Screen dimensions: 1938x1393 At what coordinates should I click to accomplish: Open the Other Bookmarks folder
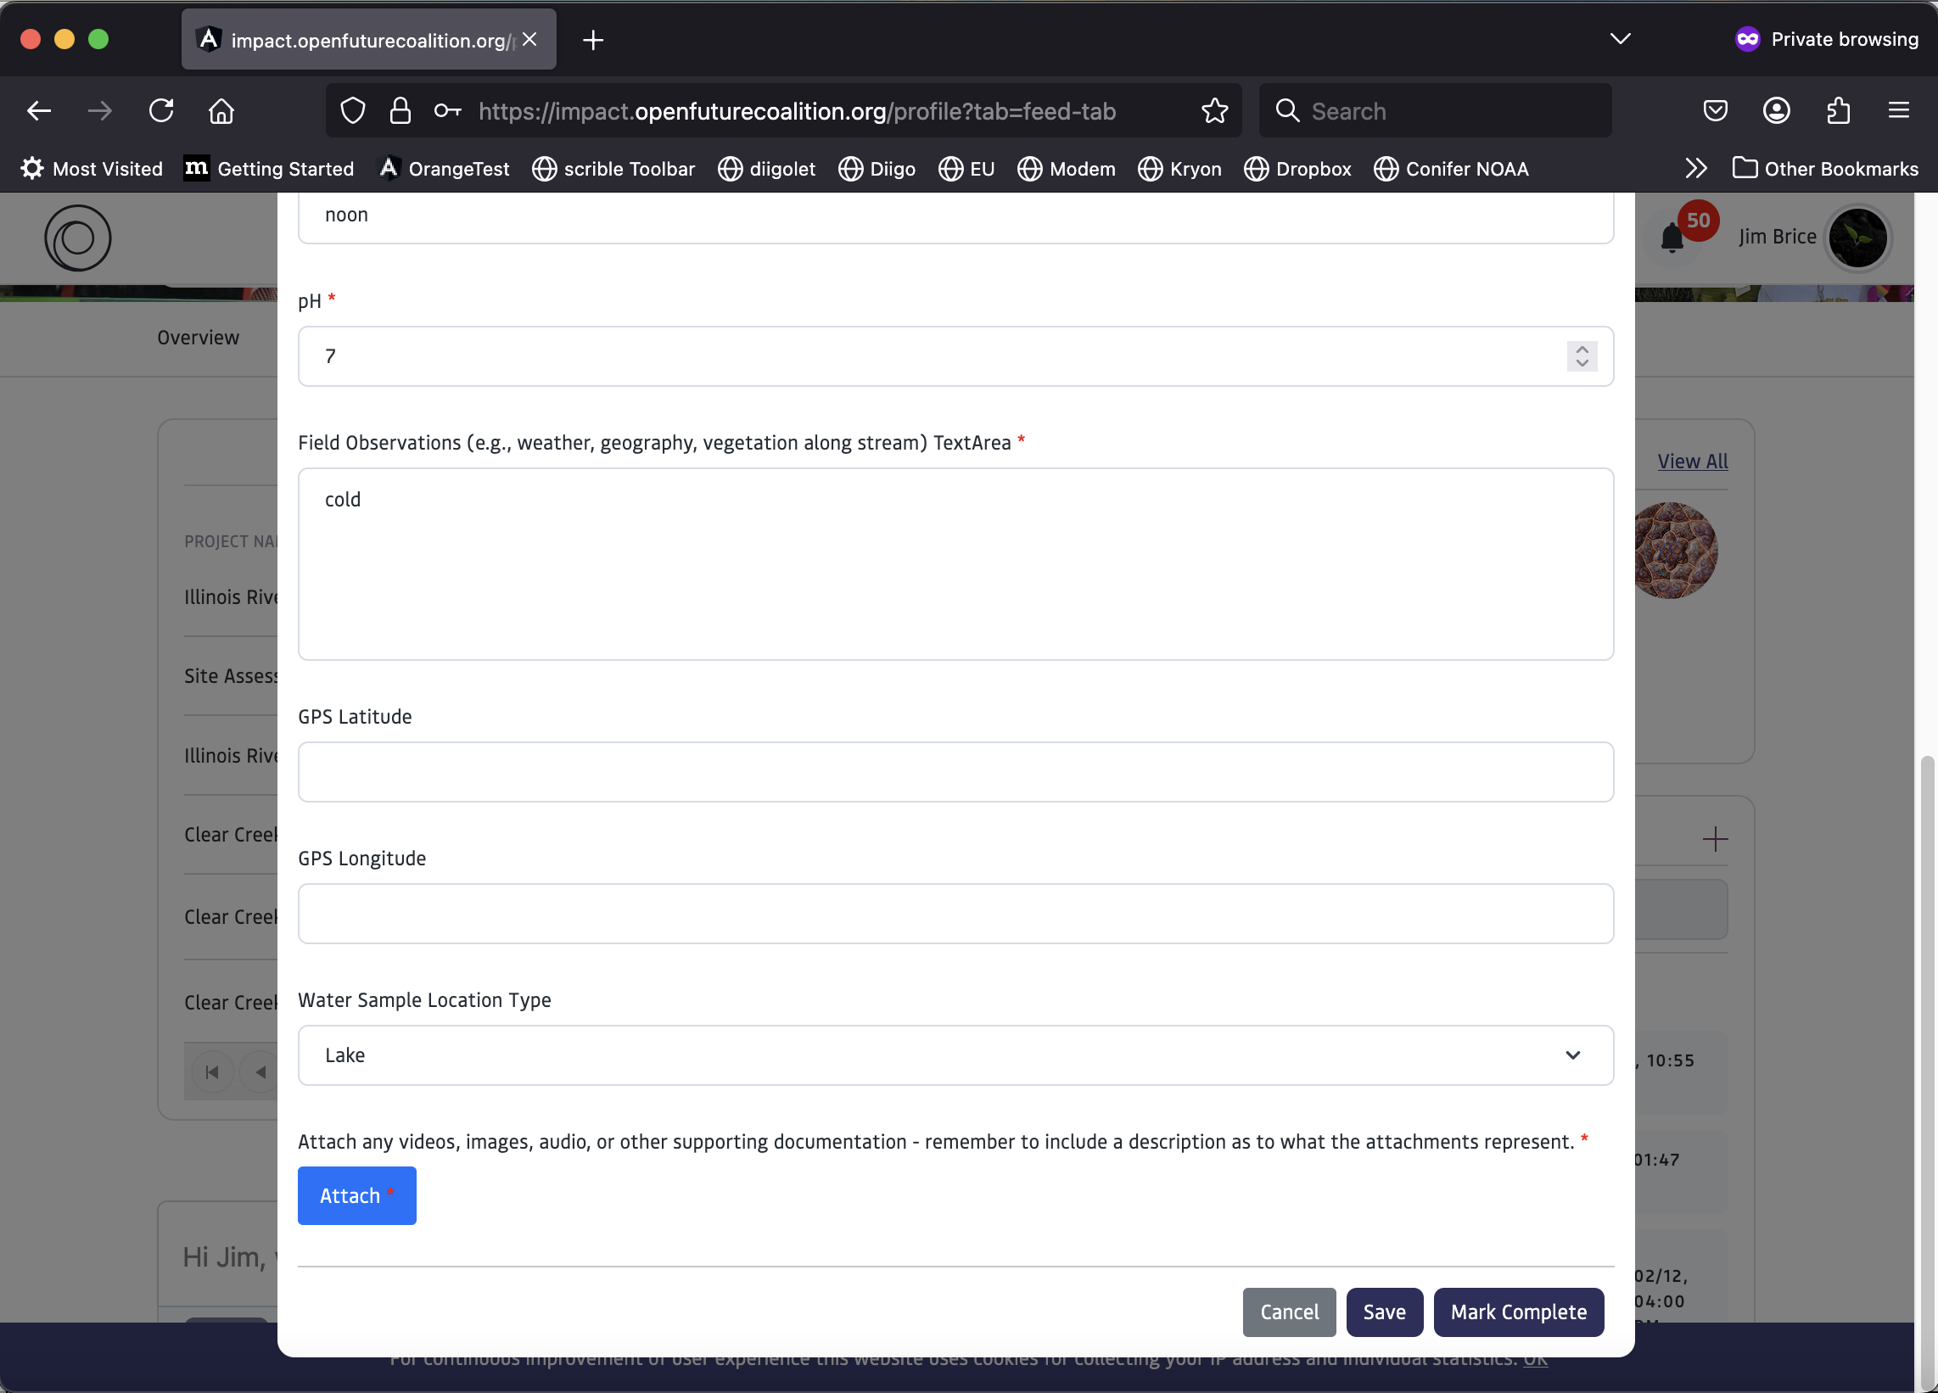coord(1825,168)
